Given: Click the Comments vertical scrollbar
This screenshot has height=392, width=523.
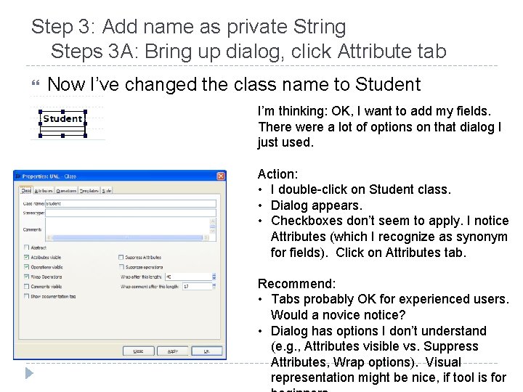Looking at the screenshot, I should click(212, 226).
